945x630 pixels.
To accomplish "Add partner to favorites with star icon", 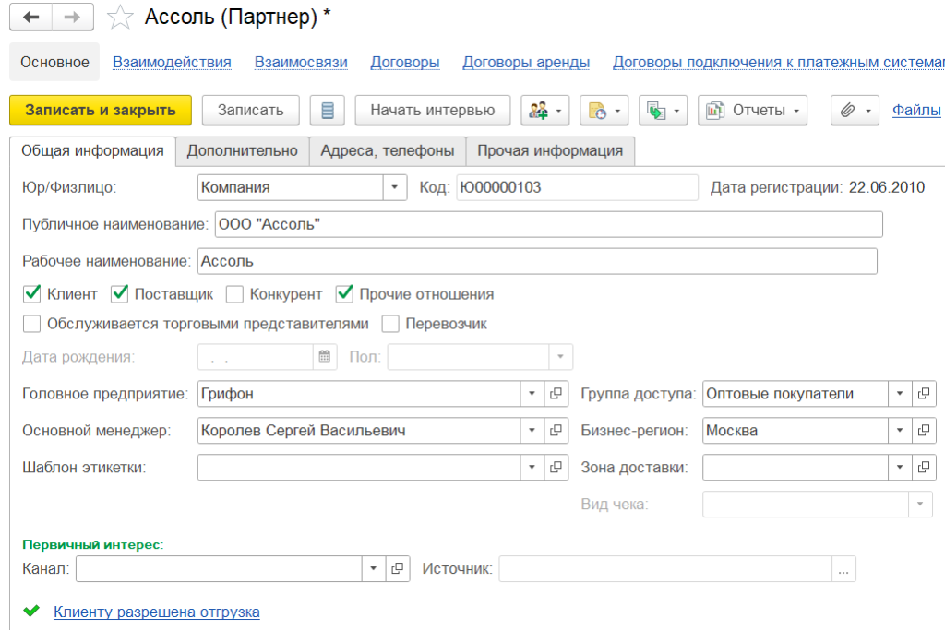I will (120, 18).
